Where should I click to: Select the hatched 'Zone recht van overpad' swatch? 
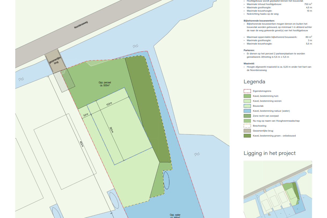pos(247,116)
